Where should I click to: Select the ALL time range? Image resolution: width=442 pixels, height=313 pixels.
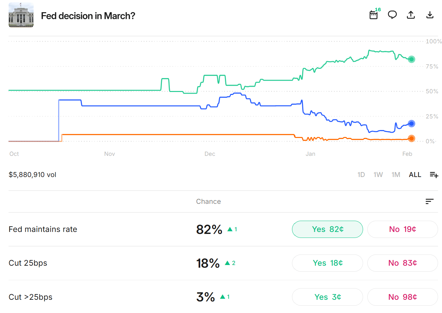tap(415, 175)
